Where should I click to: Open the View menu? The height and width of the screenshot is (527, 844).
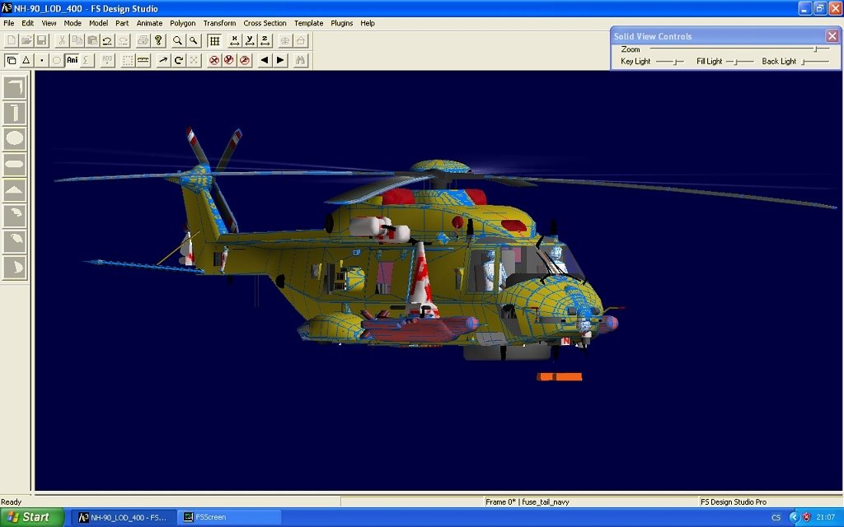49,23
